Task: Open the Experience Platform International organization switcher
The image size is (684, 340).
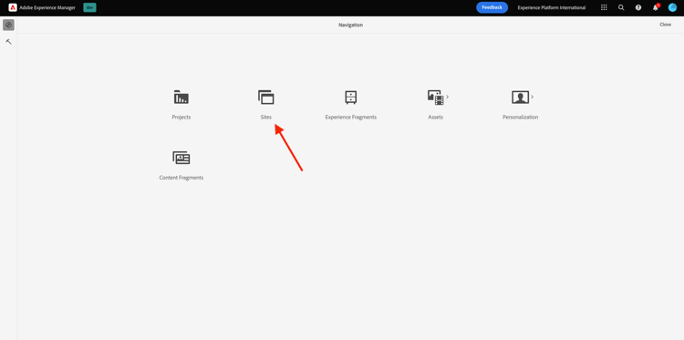Action: coord(552,7)
